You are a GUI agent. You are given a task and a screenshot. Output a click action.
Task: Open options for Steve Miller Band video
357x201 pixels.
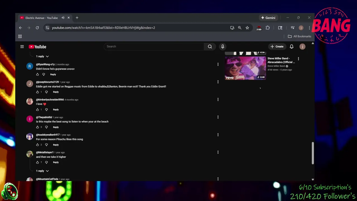[x=298, y=59]
